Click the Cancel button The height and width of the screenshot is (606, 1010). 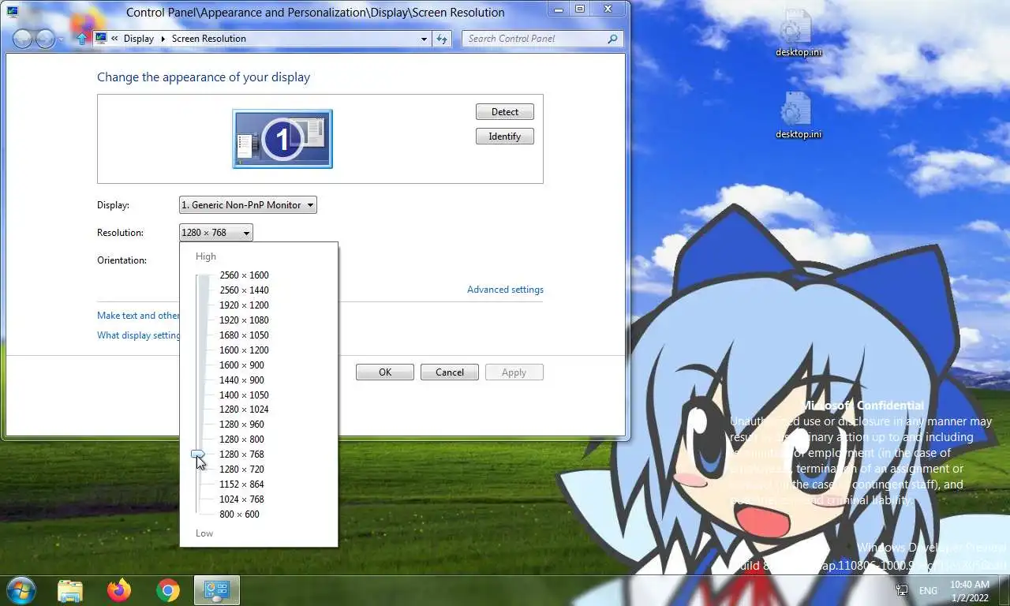pyautogui.click(x=450, y=372)
